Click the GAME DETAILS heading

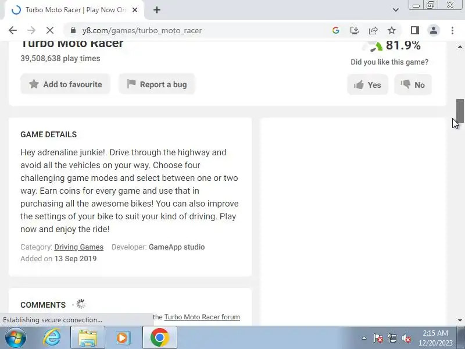49,134
